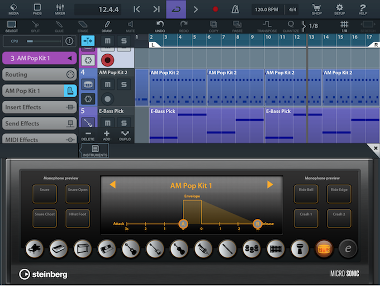380x286 pixels.
Task: Start recording in the transport bar
Action: (215, 9)
